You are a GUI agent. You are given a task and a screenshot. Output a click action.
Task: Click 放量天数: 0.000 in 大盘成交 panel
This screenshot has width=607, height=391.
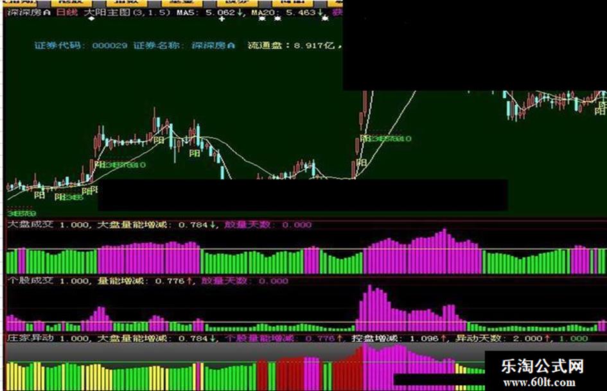[268, 225]
